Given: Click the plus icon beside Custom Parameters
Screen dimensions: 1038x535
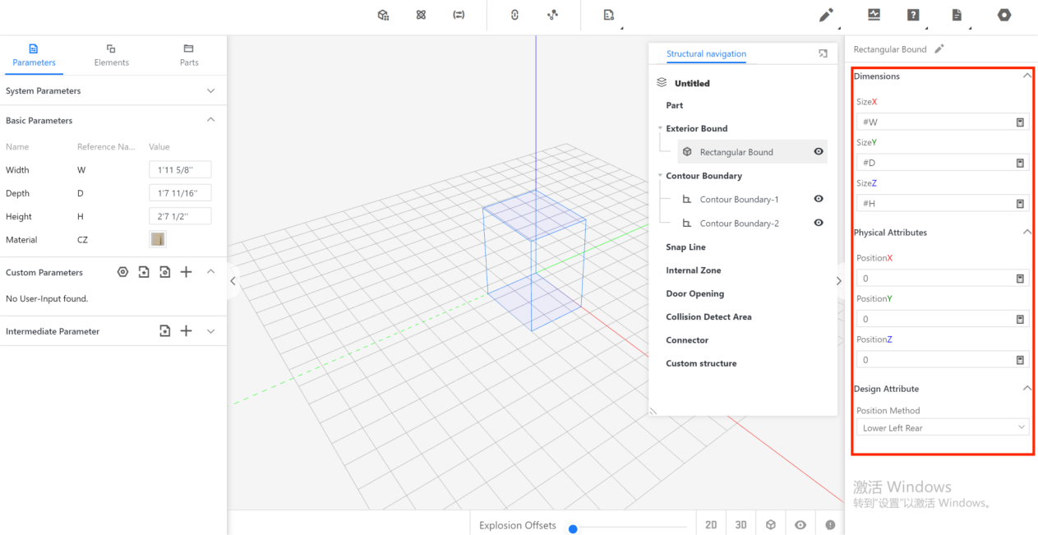Looking at the screenshot, I should point(187,272).
